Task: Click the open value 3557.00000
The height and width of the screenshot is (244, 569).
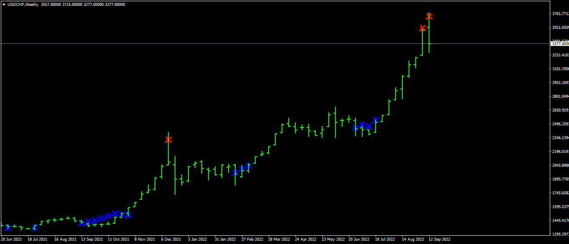Action: (51, 5)
